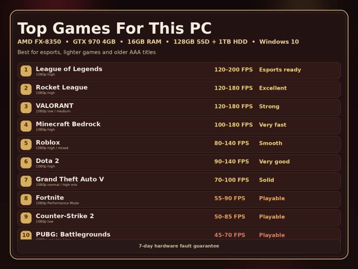This screenshot has width=358, height=269.
Task: Select the Grand Theft Auto V title
Action: tap(70, 179)
